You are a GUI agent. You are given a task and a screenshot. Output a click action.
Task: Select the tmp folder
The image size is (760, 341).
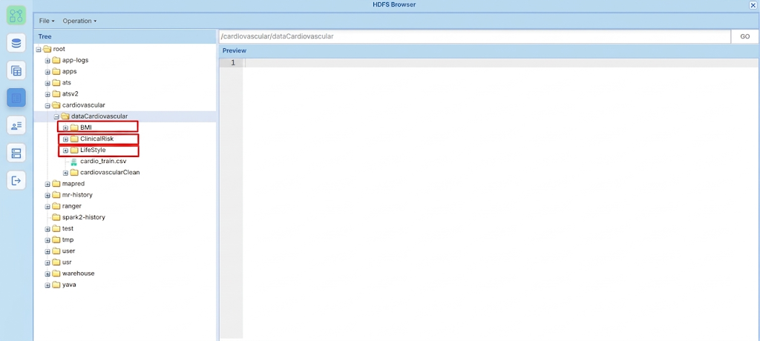pyautogui.click(x=68, y=239)
